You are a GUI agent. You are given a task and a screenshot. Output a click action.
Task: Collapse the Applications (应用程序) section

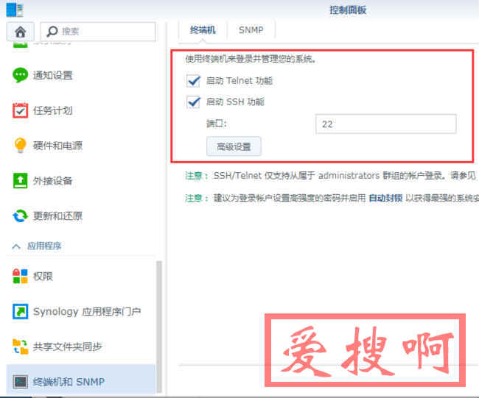pyautogui.click(x=15, y=246)
